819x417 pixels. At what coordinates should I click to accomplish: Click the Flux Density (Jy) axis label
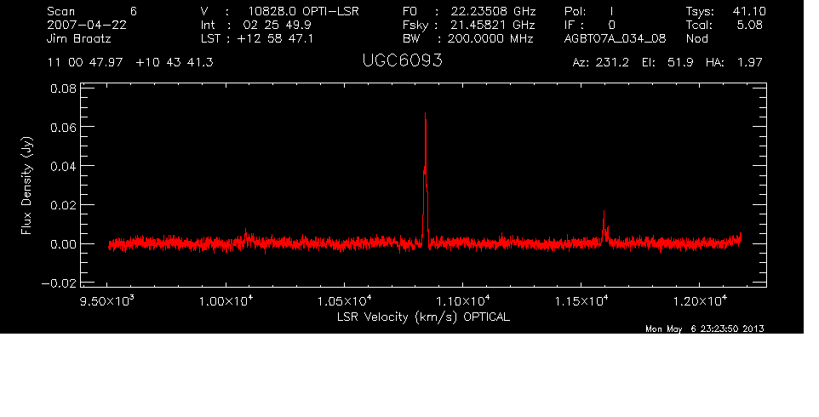pos(26,186)
